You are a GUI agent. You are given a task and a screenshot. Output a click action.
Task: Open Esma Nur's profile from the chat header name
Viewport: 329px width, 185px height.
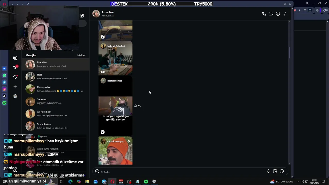click(108, 12)
